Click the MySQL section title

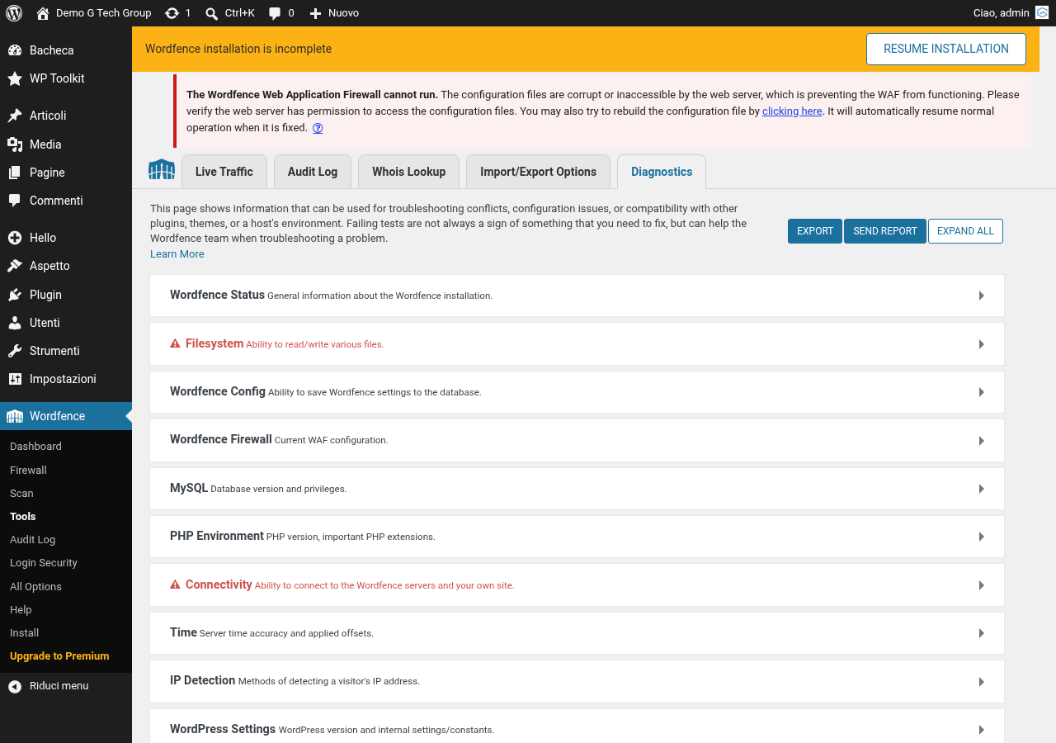189,488
